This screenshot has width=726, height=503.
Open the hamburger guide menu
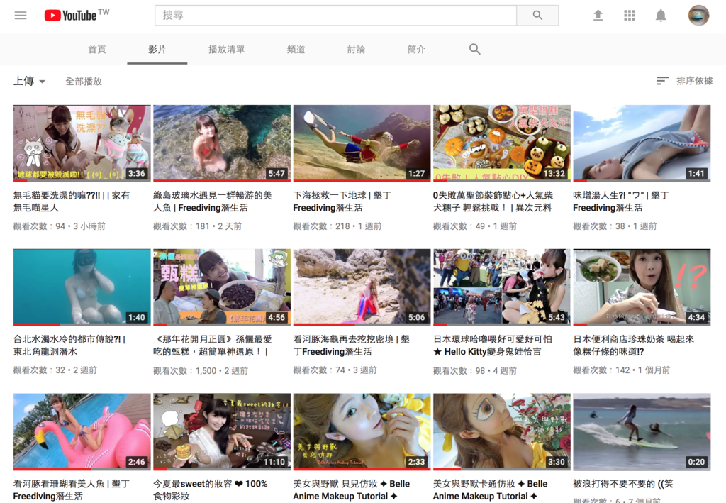tap(21, 16)
